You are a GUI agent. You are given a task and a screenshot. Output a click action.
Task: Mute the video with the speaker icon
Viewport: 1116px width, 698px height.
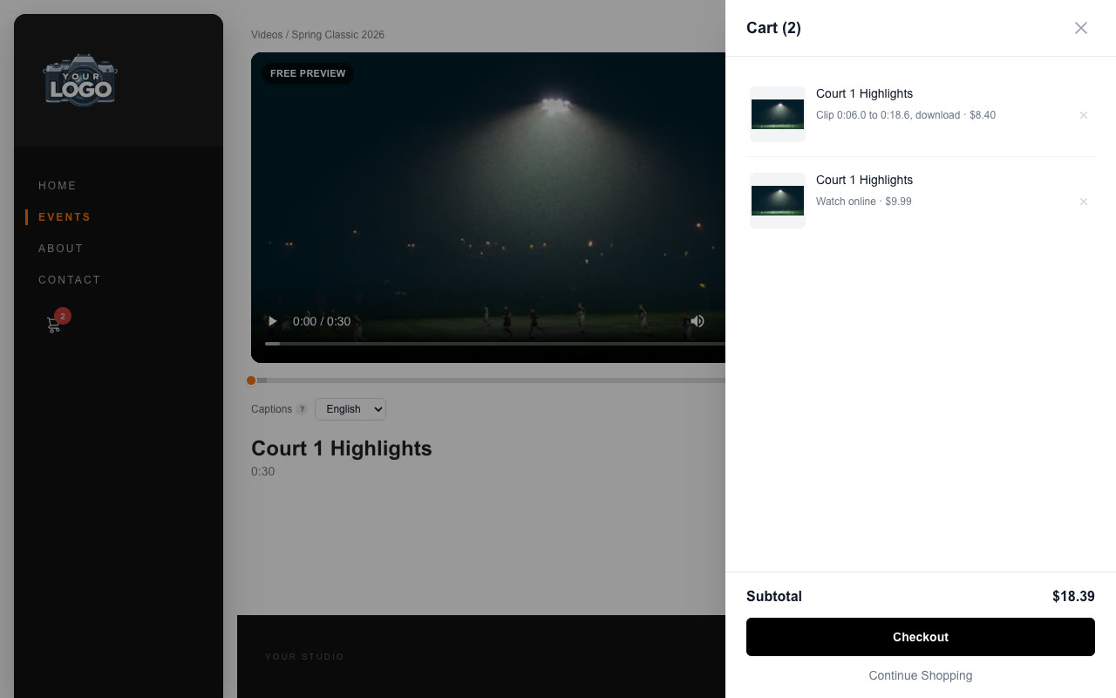point(697,321)
